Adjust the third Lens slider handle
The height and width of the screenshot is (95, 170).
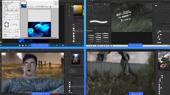pyautogui.click(x=10, y=20)
